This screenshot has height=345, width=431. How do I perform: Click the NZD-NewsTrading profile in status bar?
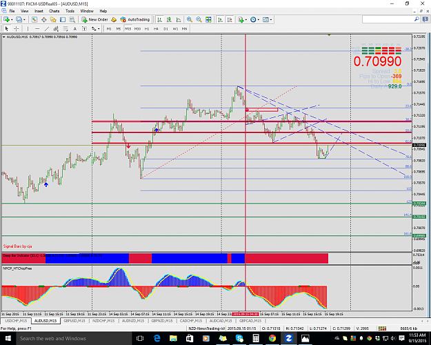[x=206, y=328]
